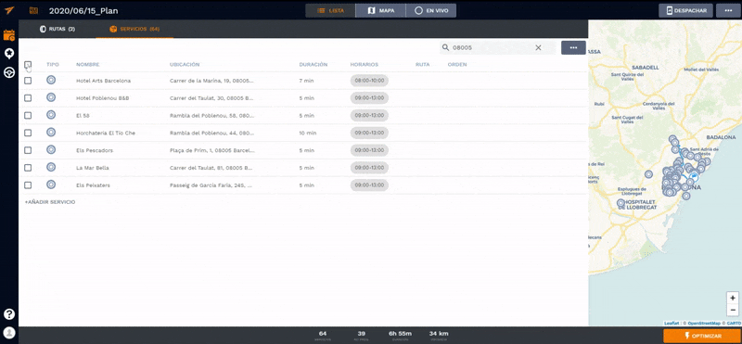
Task: Check the La Mar Bella row checkbox
Action: click(28, 168)
